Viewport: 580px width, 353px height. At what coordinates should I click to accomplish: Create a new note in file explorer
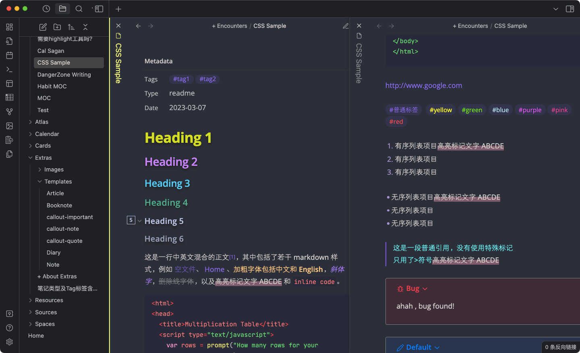[x=43, y=27]
